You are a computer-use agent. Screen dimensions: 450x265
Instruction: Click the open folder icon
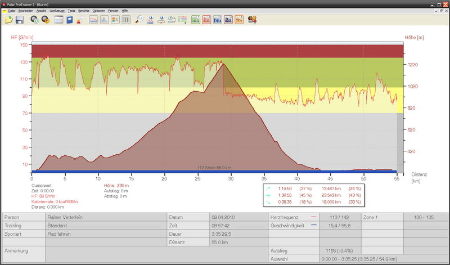pyautogui.click(x=8, y=20)
